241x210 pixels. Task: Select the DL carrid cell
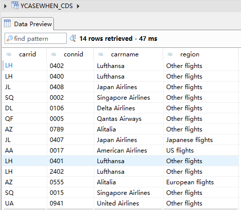tap(25, 108)
